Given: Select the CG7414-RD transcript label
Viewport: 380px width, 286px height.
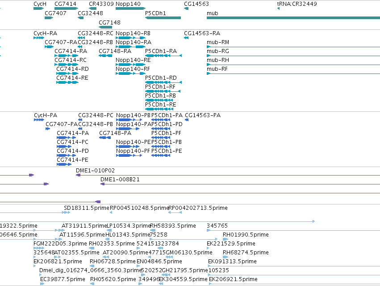Looking at the screenshot, I should [72, 69].
